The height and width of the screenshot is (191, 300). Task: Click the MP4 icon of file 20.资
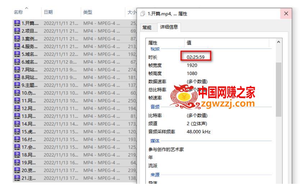click(x=17, y=170)
